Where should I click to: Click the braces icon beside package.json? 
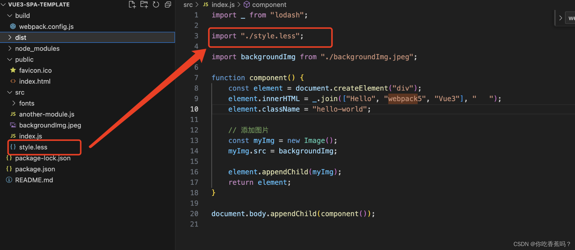(9, 169)
